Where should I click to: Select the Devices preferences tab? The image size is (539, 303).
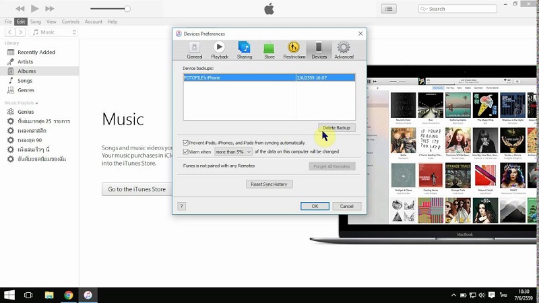319,50
